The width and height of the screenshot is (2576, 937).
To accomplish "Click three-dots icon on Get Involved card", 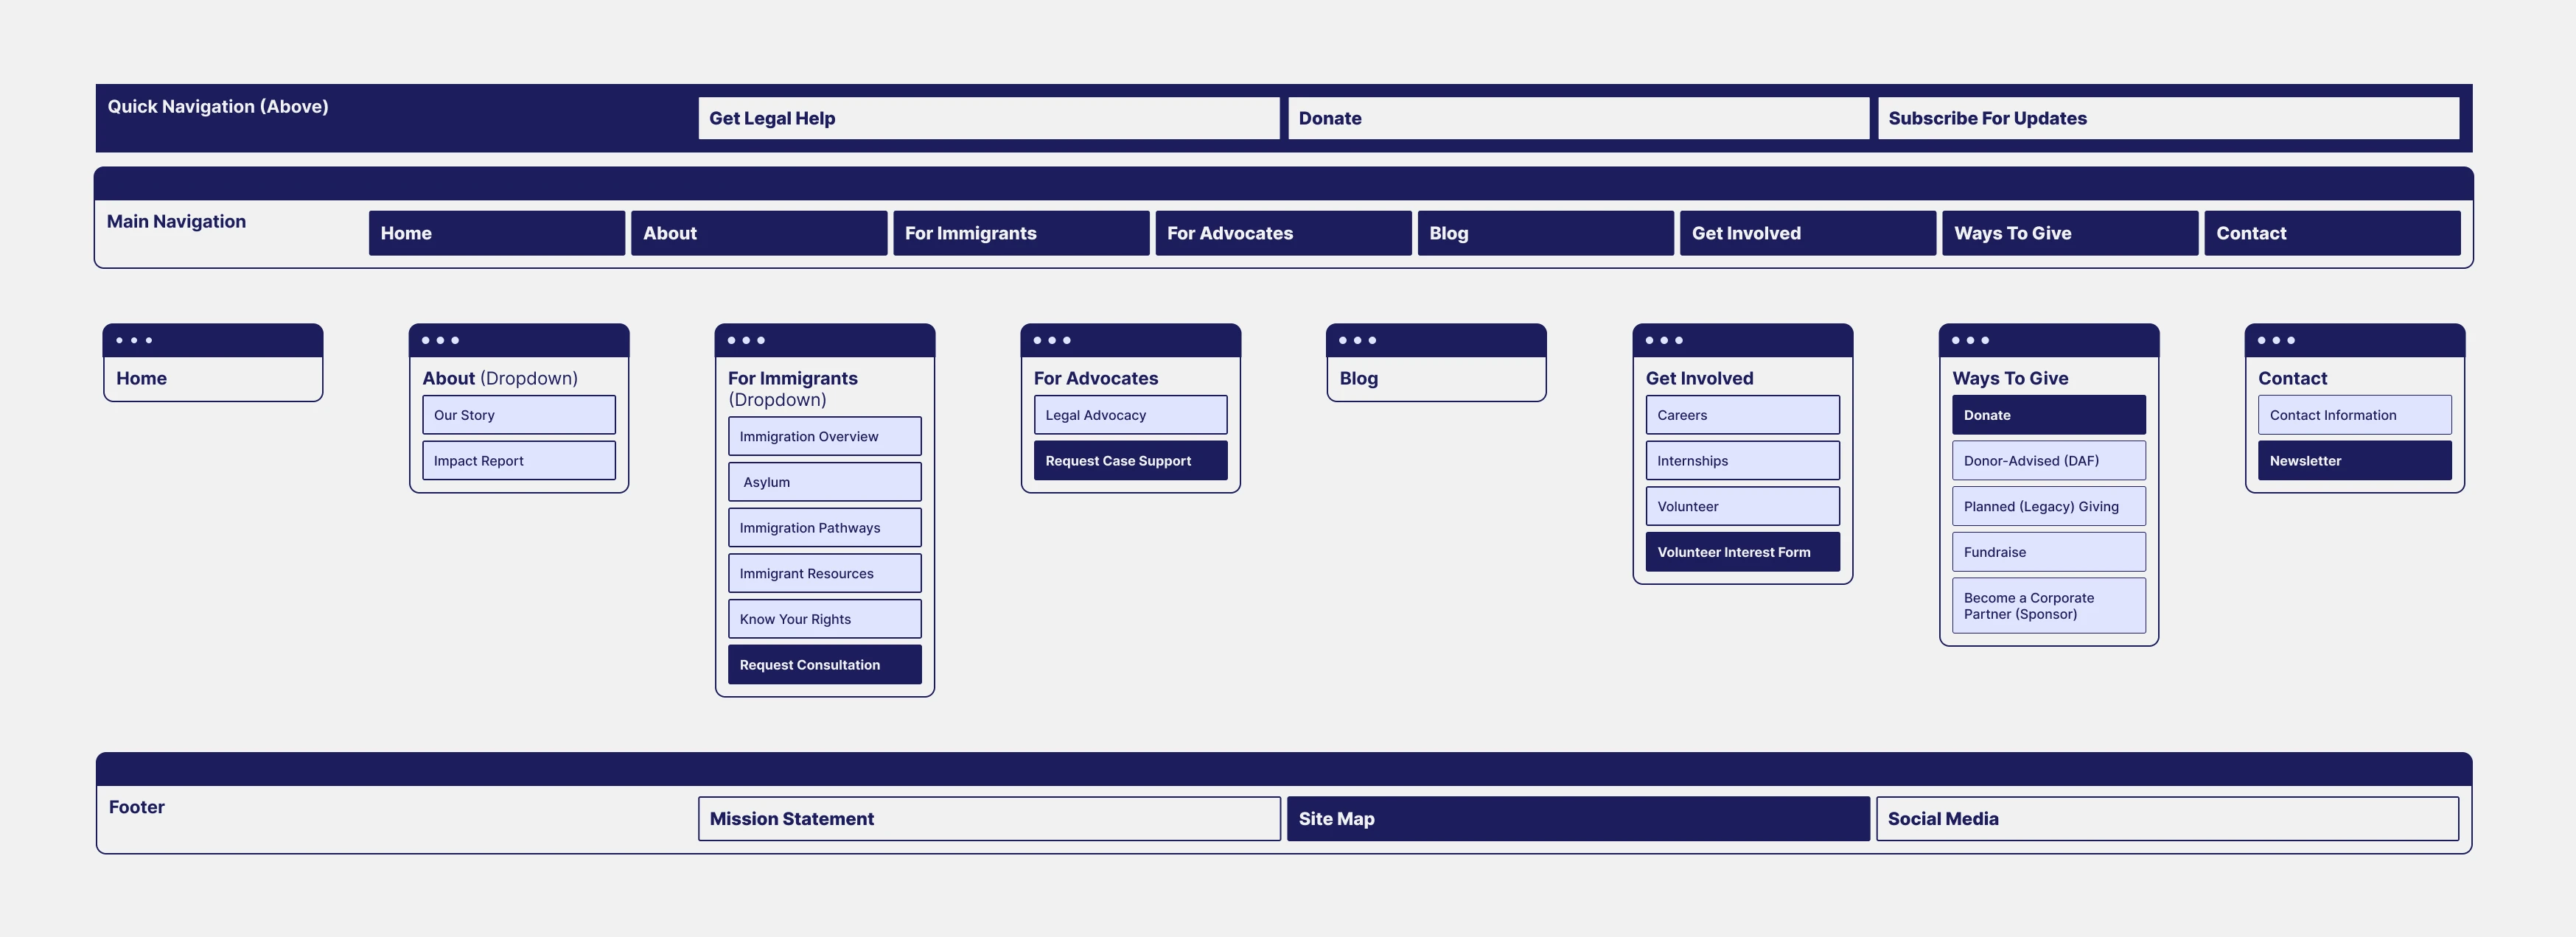I will tap(1664, 340).
